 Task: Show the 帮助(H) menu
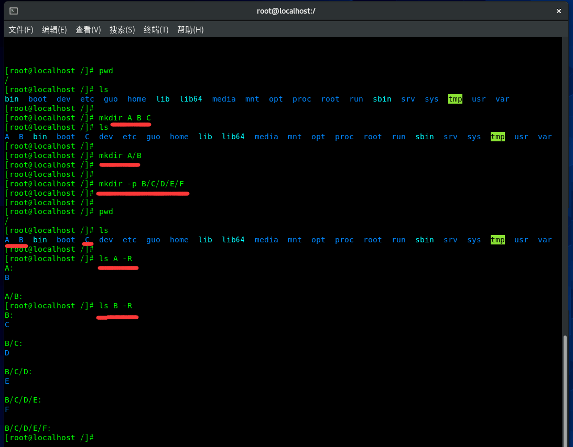tap(190, 30)
